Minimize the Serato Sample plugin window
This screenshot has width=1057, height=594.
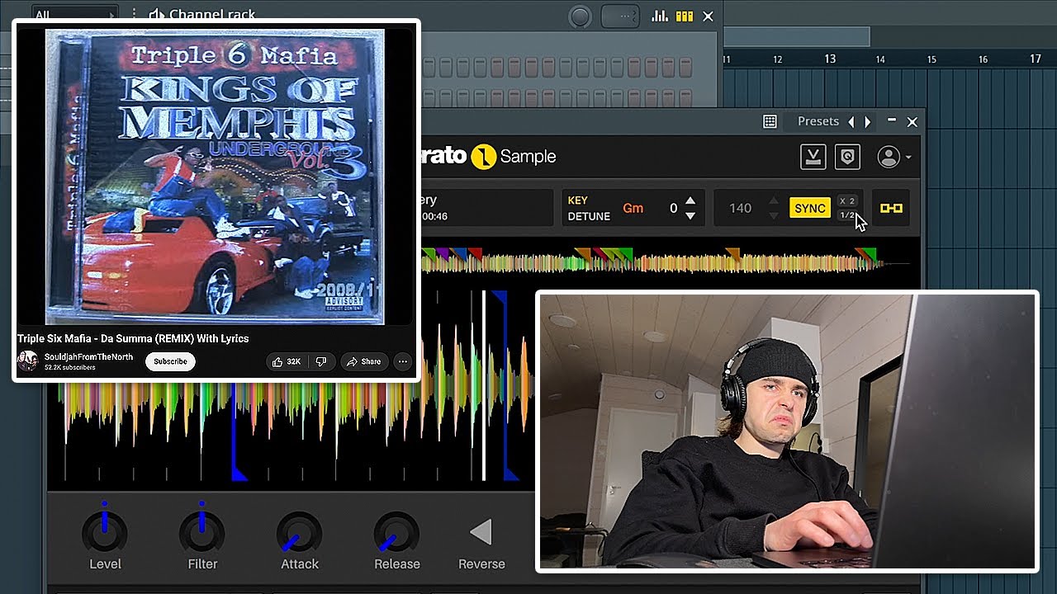[x=891, y=120]
